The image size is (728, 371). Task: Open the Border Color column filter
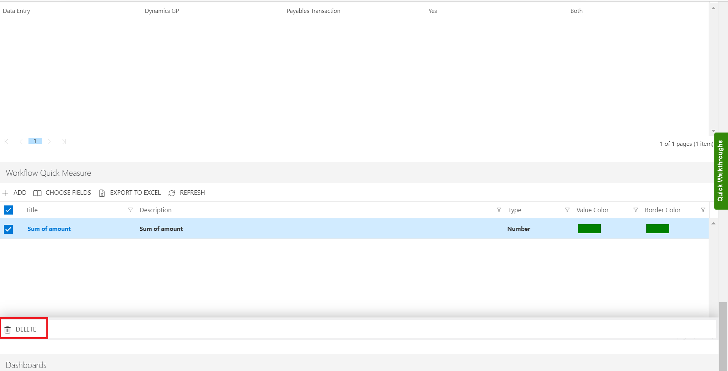click(x=703, y=210)
